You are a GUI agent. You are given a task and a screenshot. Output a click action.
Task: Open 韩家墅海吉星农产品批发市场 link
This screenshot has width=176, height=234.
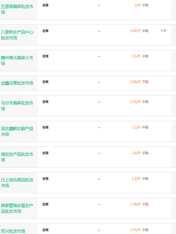(17, 208)
